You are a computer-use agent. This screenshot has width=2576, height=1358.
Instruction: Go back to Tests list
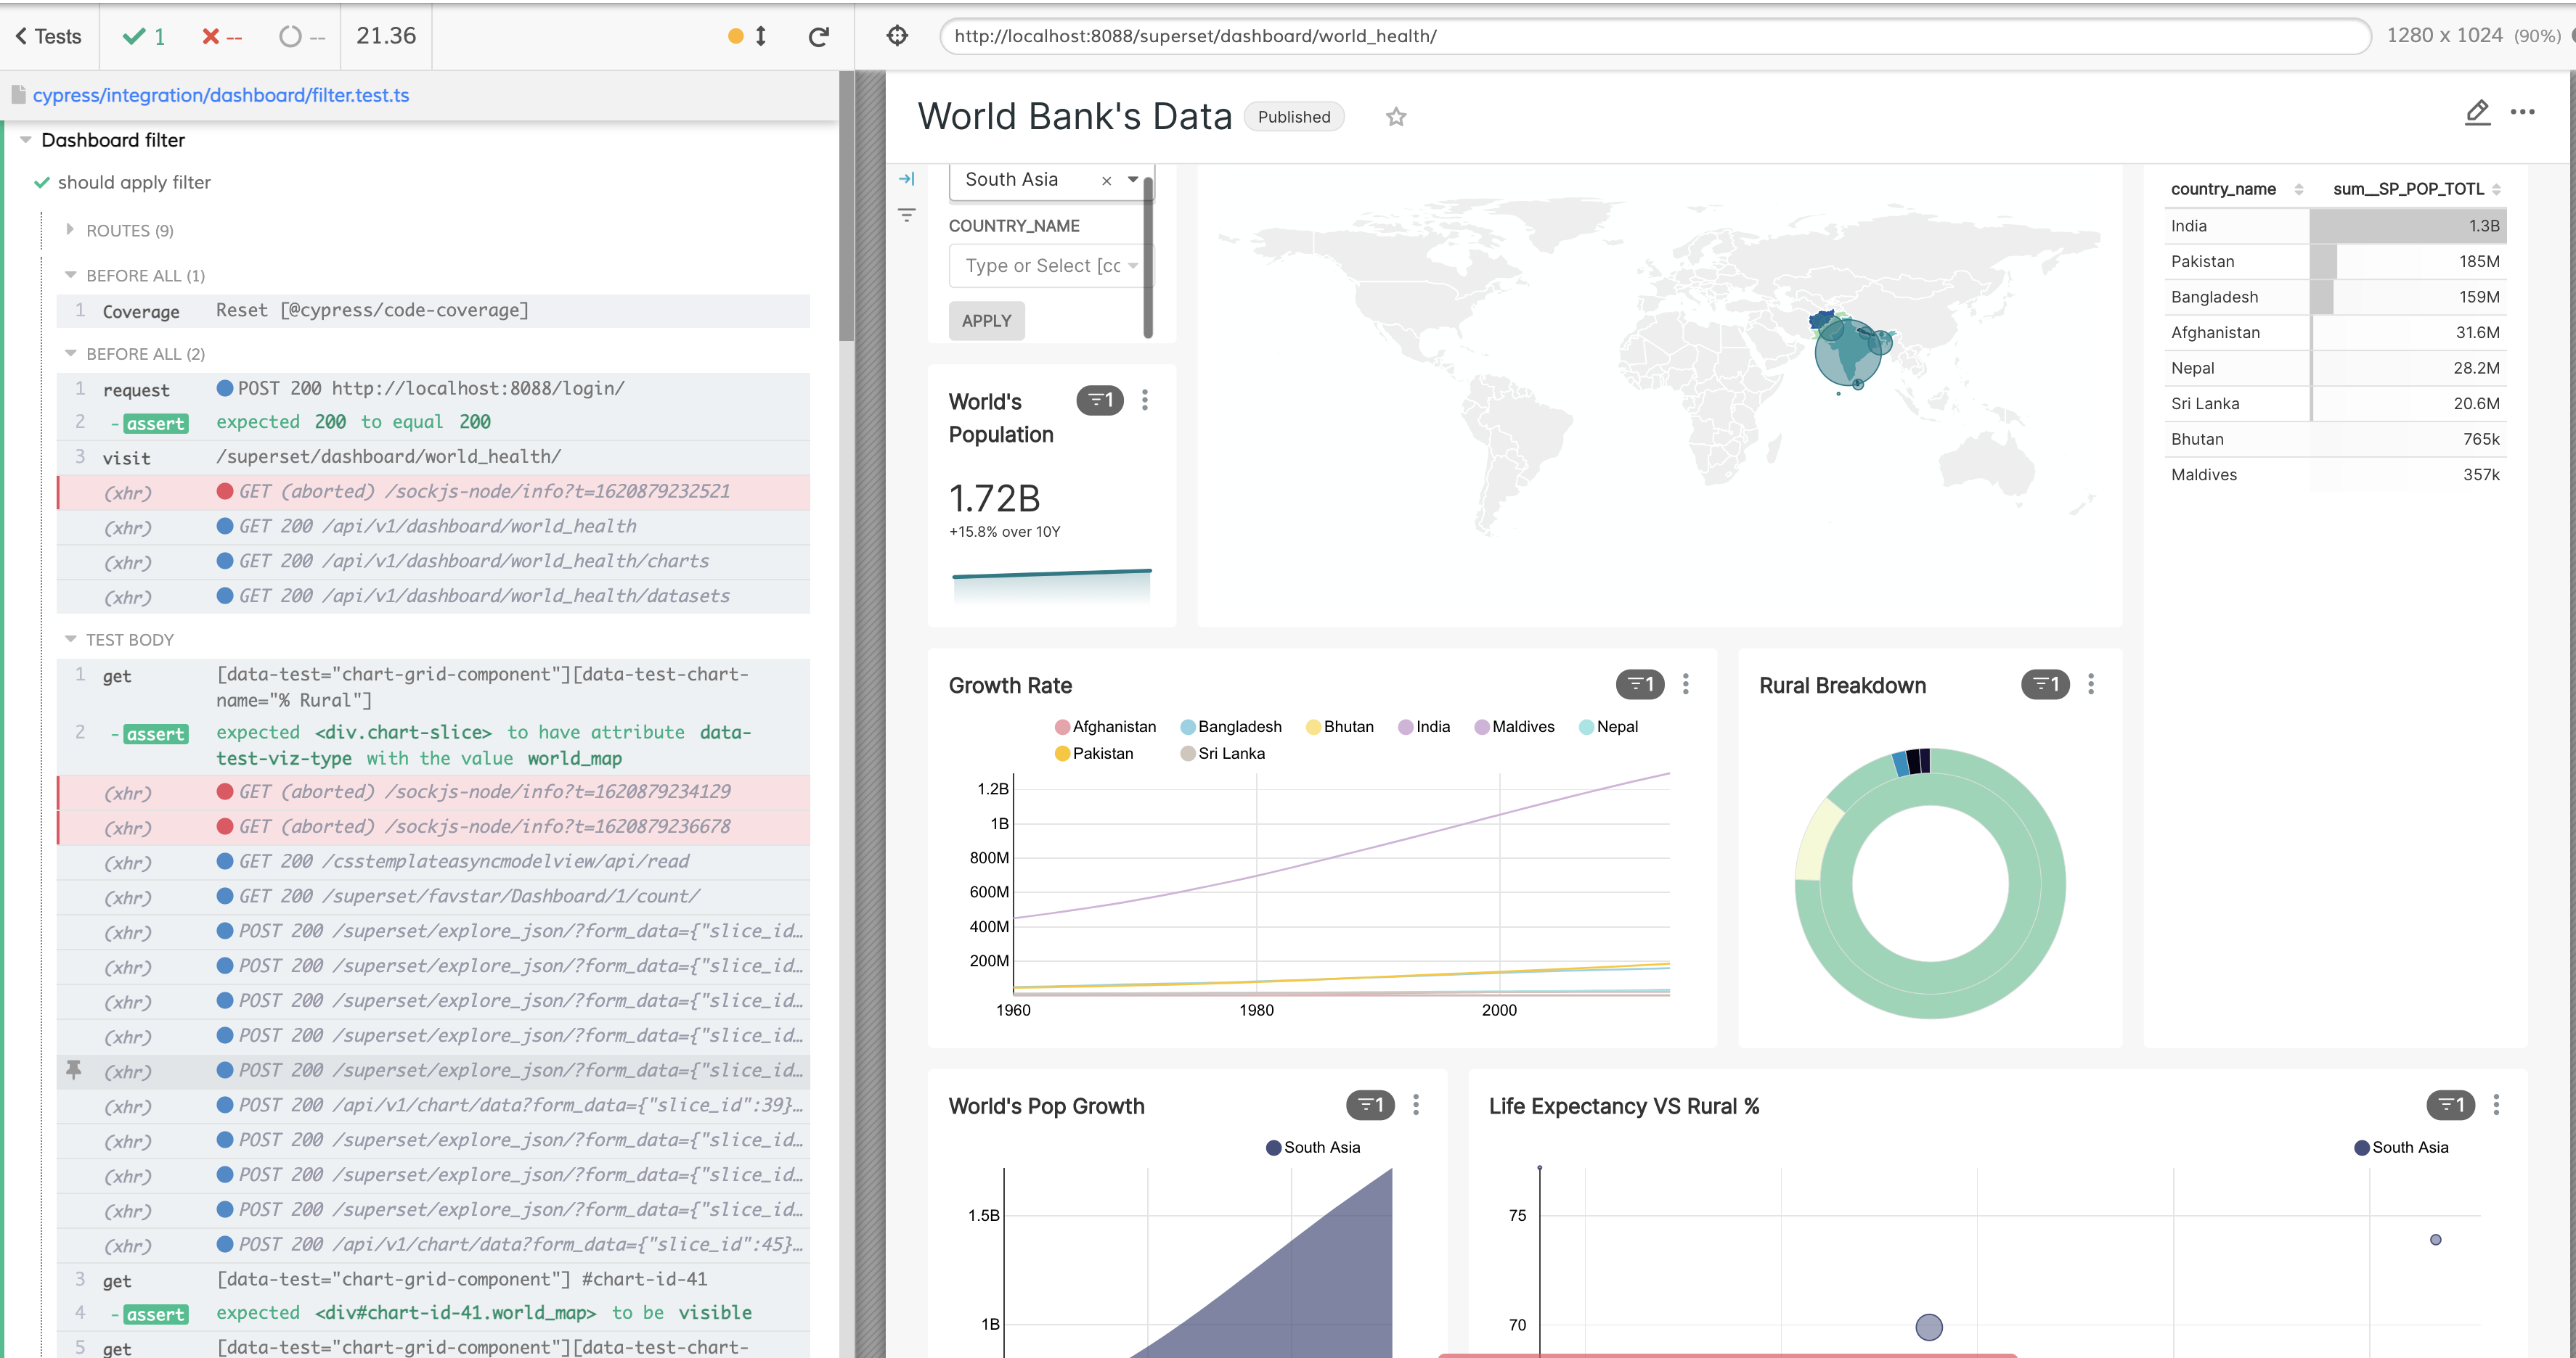(47, 36)
